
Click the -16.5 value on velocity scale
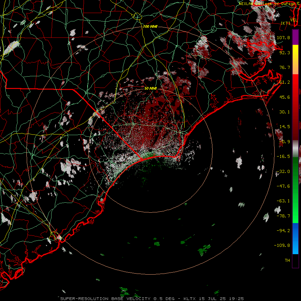[x=283, y=157]
